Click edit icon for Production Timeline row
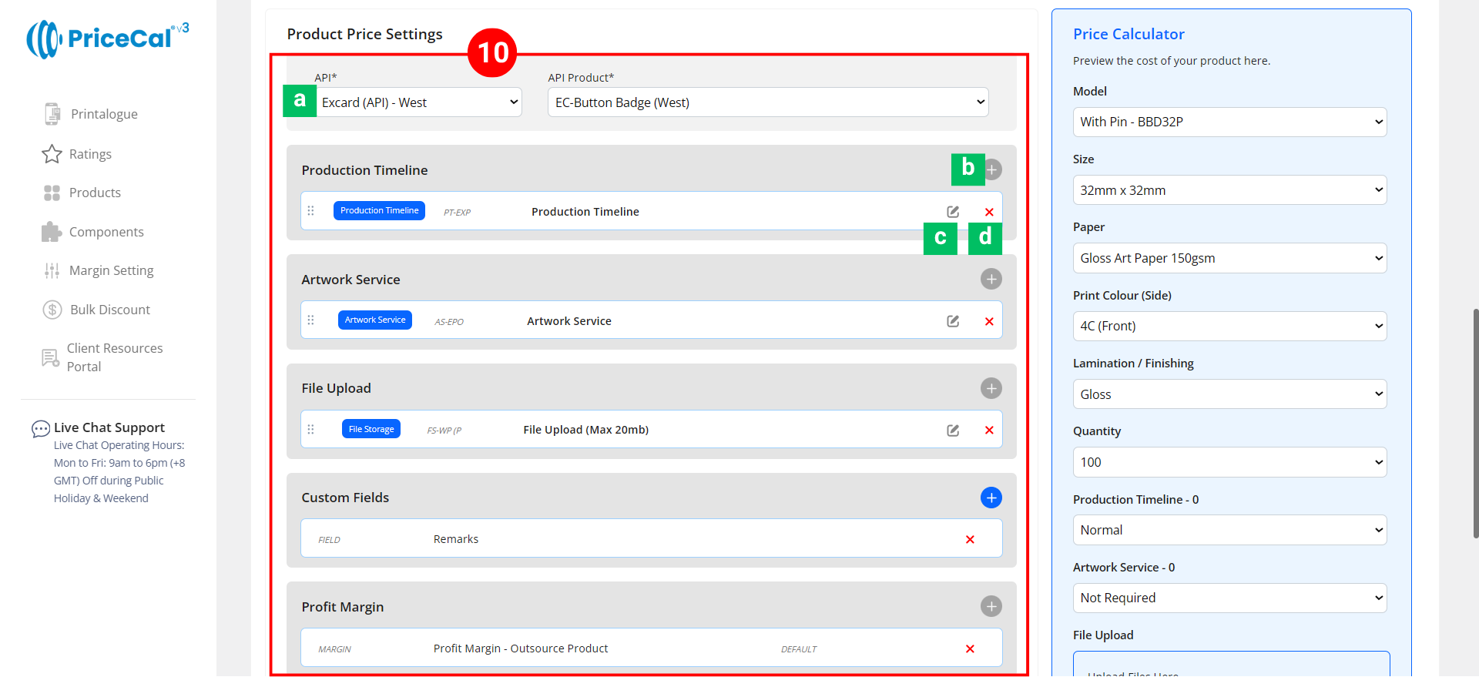This screenshot has width=1479, height=677. click(x=953, y=212)
